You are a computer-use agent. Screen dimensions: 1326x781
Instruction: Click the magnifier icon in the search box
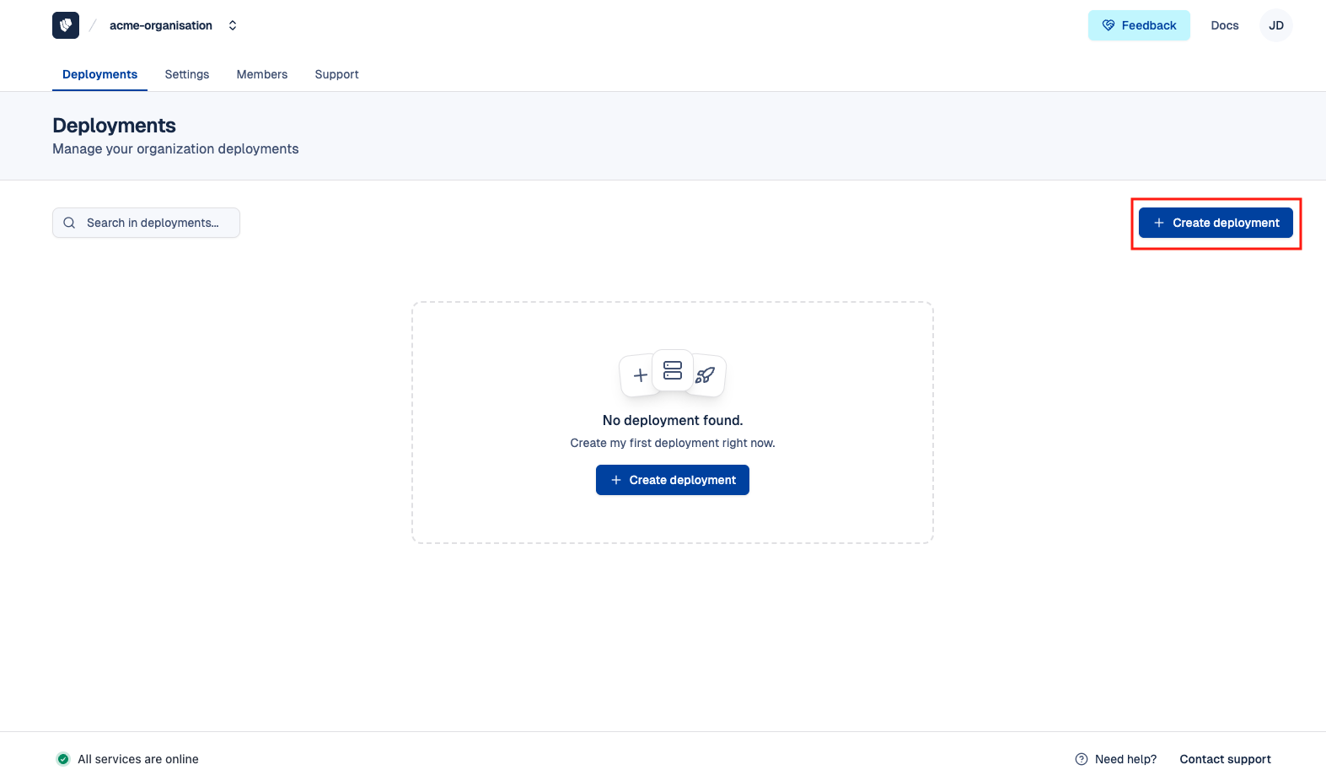[x=69, y=223]
